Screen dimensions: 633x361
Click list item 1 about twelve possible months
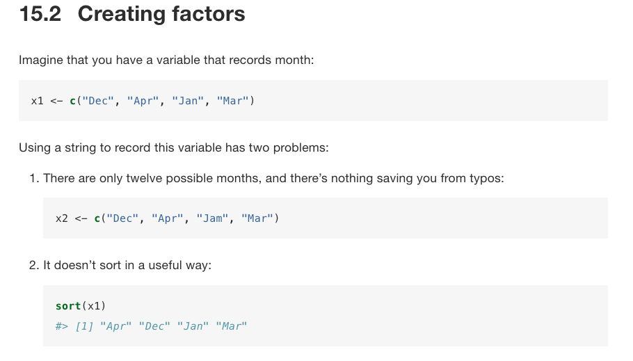click(x=267, y=179)
